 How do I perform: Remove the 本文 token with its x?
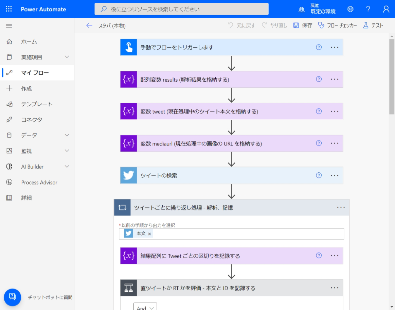pos(149,234)
